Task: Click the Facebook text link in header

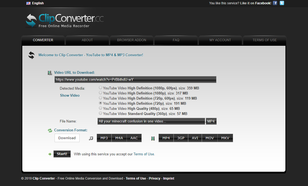Action: click(263, 3)
